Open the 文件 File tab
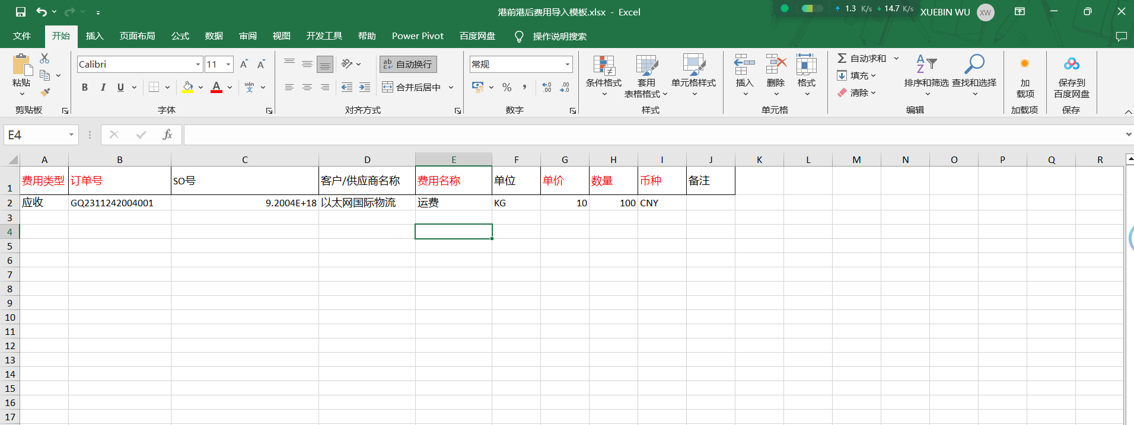The height and width of the screenshot is (425, 1134). (22, 36)
